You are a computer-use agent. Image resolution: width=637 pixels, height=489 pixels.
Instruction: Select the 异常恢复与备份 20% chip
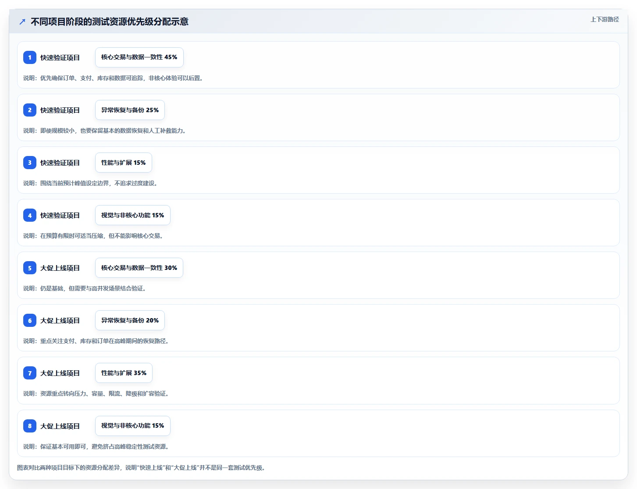pos(130,320)
